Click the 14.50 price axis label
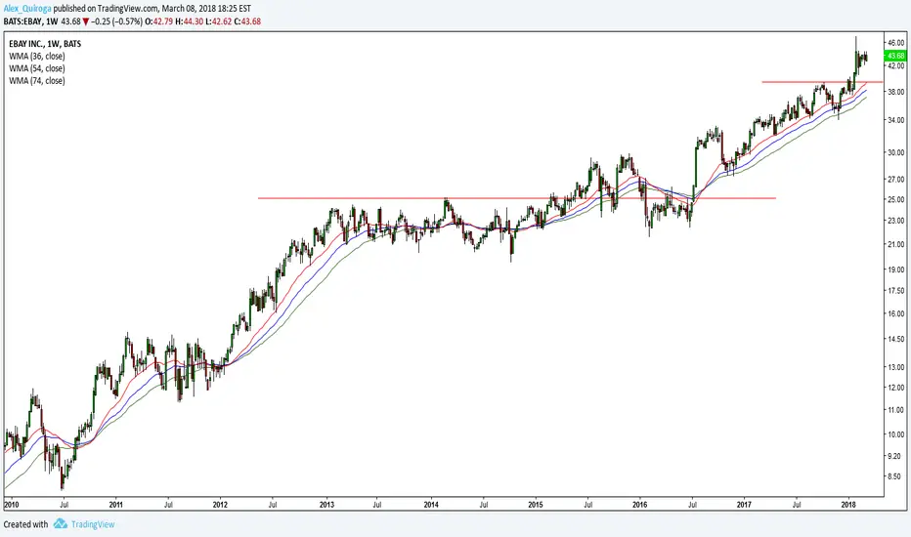 click(896, 339)
